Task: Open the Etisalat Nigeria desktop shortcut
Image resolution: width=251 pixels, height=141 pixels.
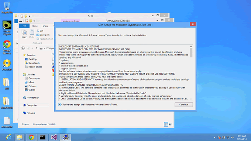Action: (x=7, y=28)
